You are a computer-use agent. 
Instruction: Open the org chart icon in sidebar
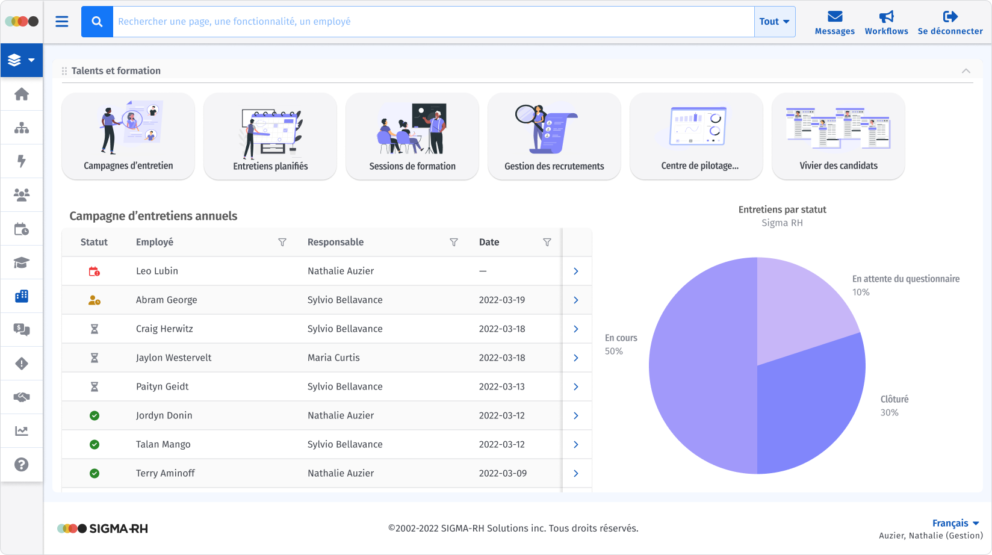click(22, 128)
